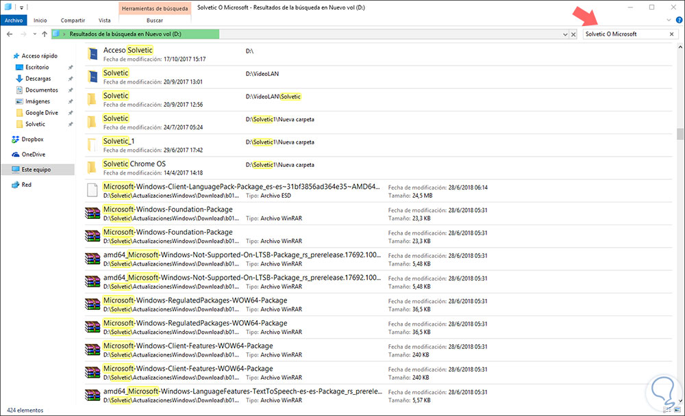Image resolution: width=685 pixels, height=416 pixels.
Task: Click the pin icon next to Imágenes
Action: click(x=71, y=101)
